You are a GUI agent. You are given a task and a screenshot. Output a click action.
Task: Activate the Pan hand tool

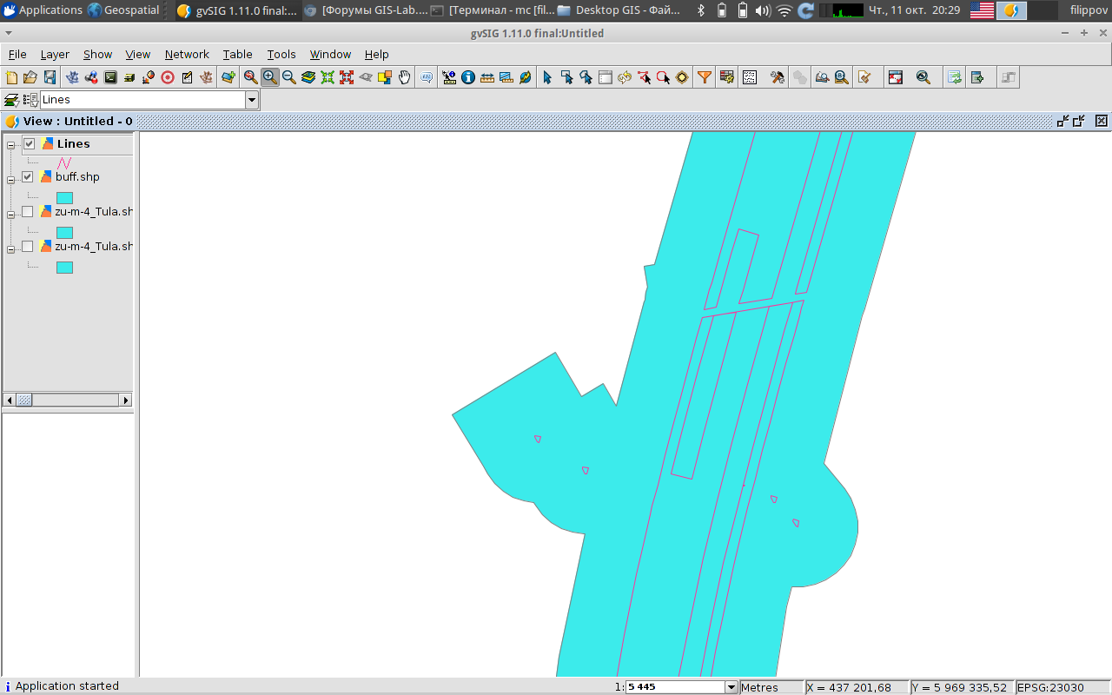[405, 77]
